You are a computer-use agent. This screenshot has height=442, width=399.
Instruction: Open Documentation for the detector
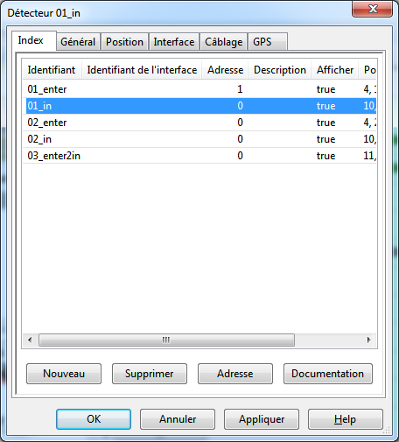click(x=328, y=374)
